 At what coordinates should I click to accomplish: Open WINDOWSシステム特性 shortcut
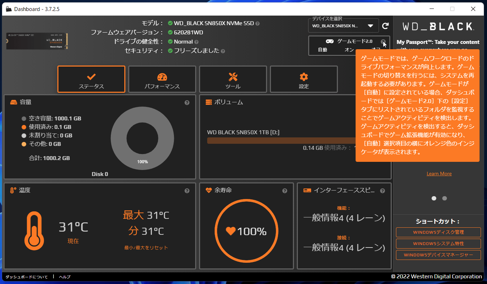438,244
